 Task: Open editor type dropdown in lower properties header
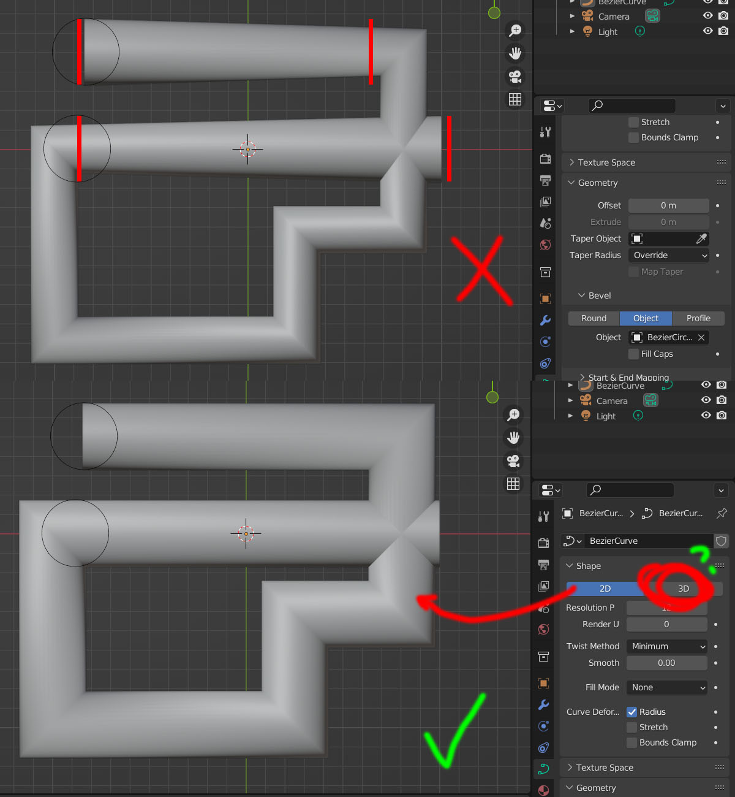[x=552, y=490]
